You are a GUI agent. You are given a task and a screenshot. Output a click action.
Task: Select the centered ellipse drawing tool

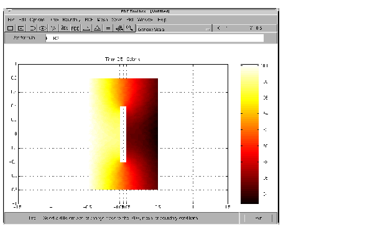(42, 28)
